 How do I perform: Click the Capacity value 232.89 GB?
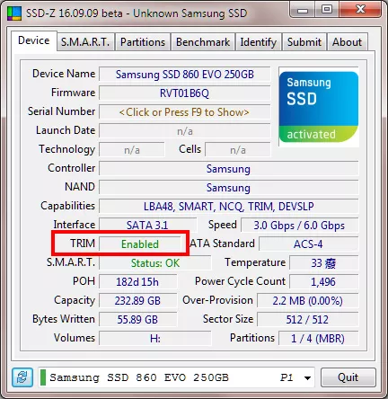point(137,301)
